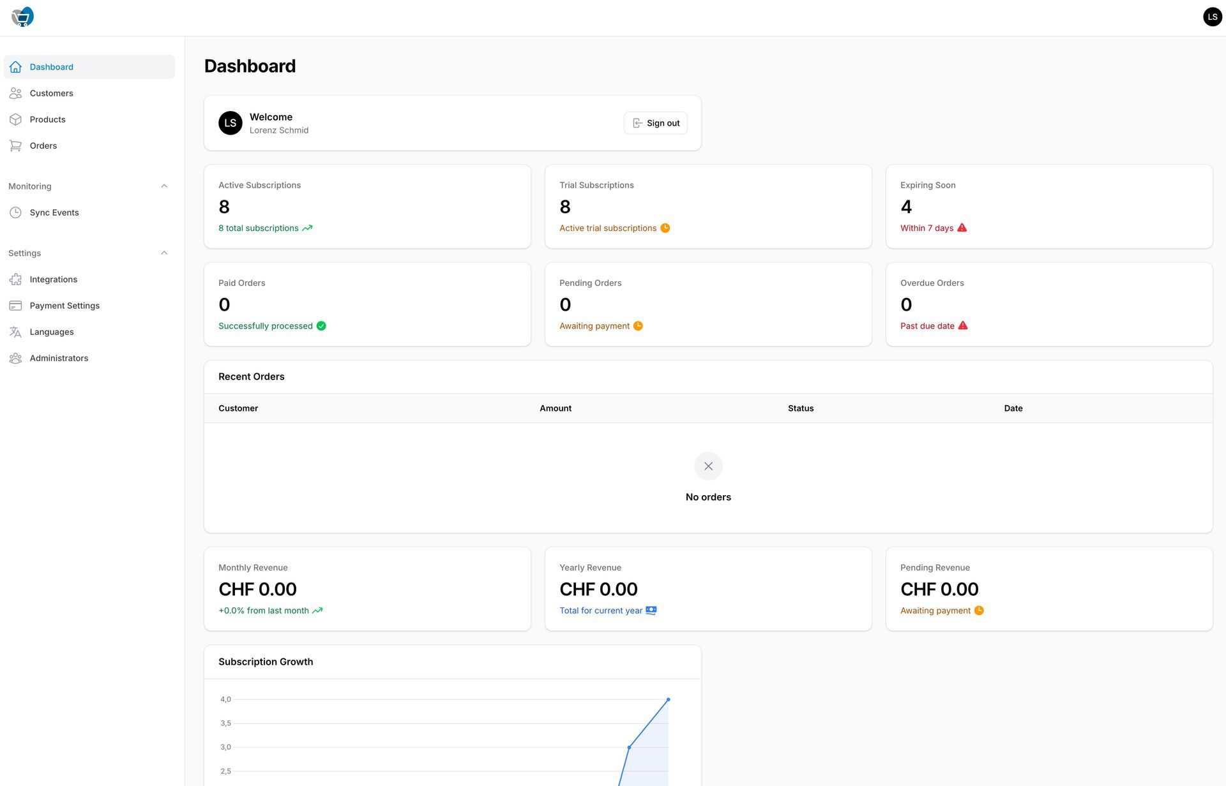1226x786 pixels.
Task: Go to Payment Settings page
Action: coord(64,306)
